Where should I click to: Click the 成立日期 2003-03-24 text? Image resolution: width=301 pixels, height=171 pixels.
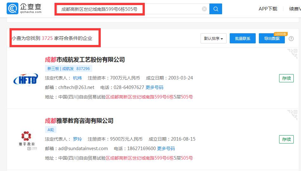[x=169, y=78]
